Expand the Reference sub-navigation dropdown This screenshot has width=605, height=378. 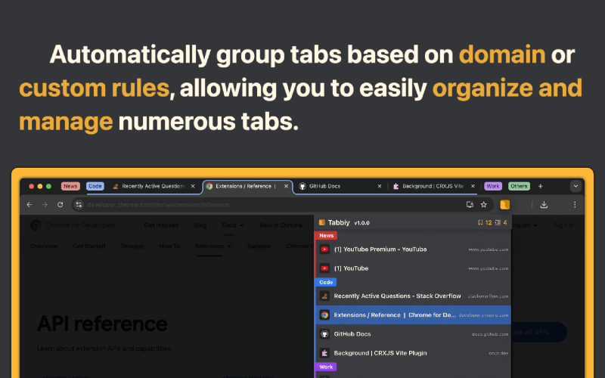[213, 246]
